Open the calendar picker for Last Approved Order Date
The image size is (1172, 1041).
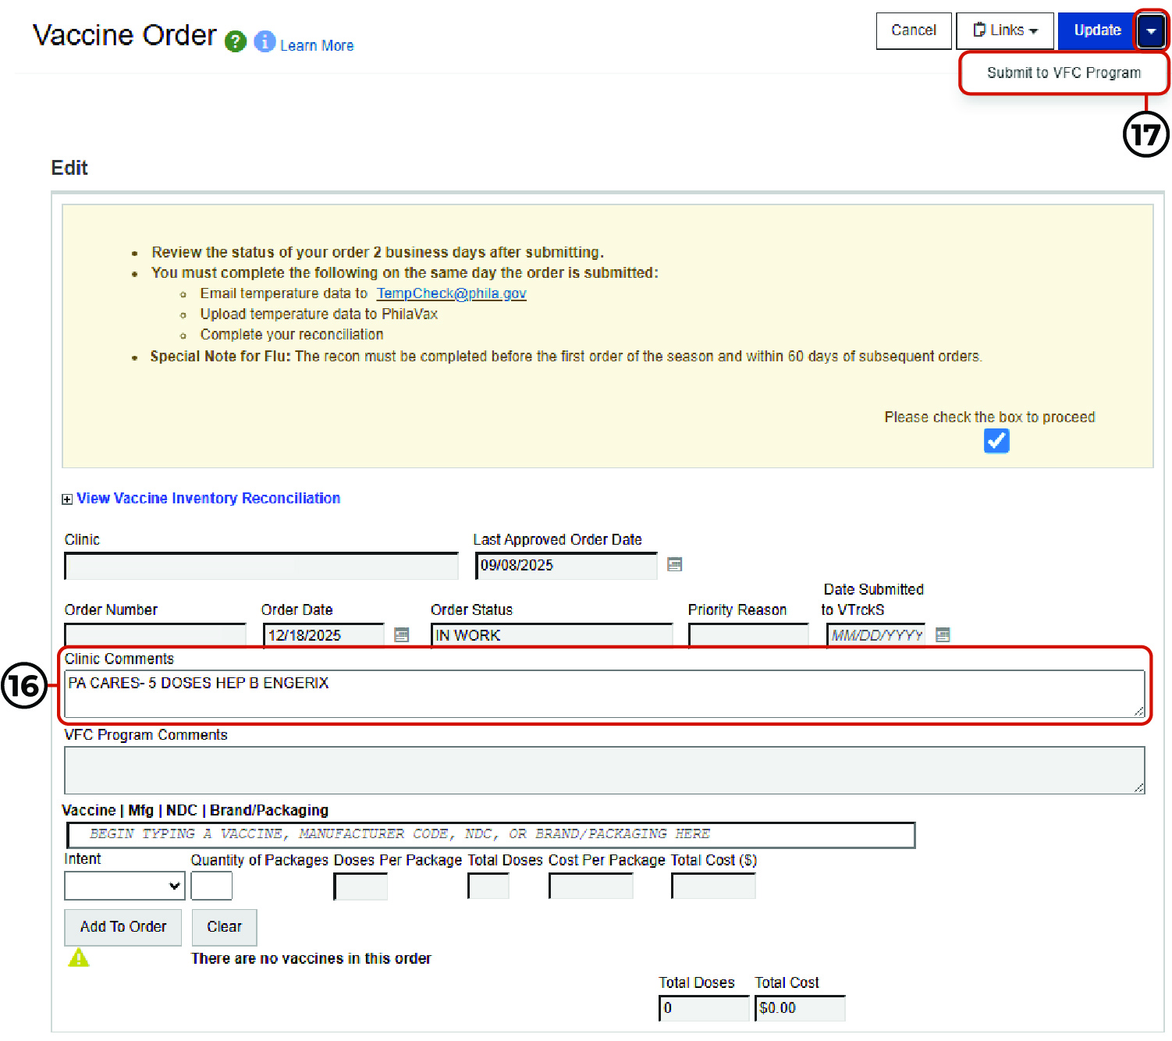tap(674, 564)
